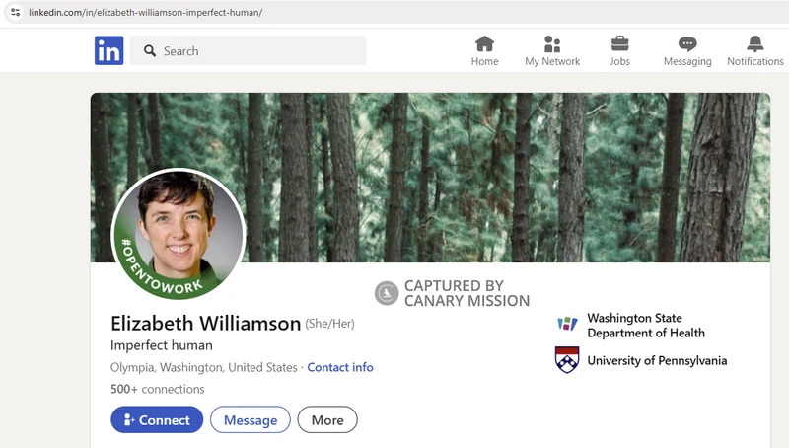
Task: Click 'Olympia, Washington, United States' location text
Action: point(204,367)
